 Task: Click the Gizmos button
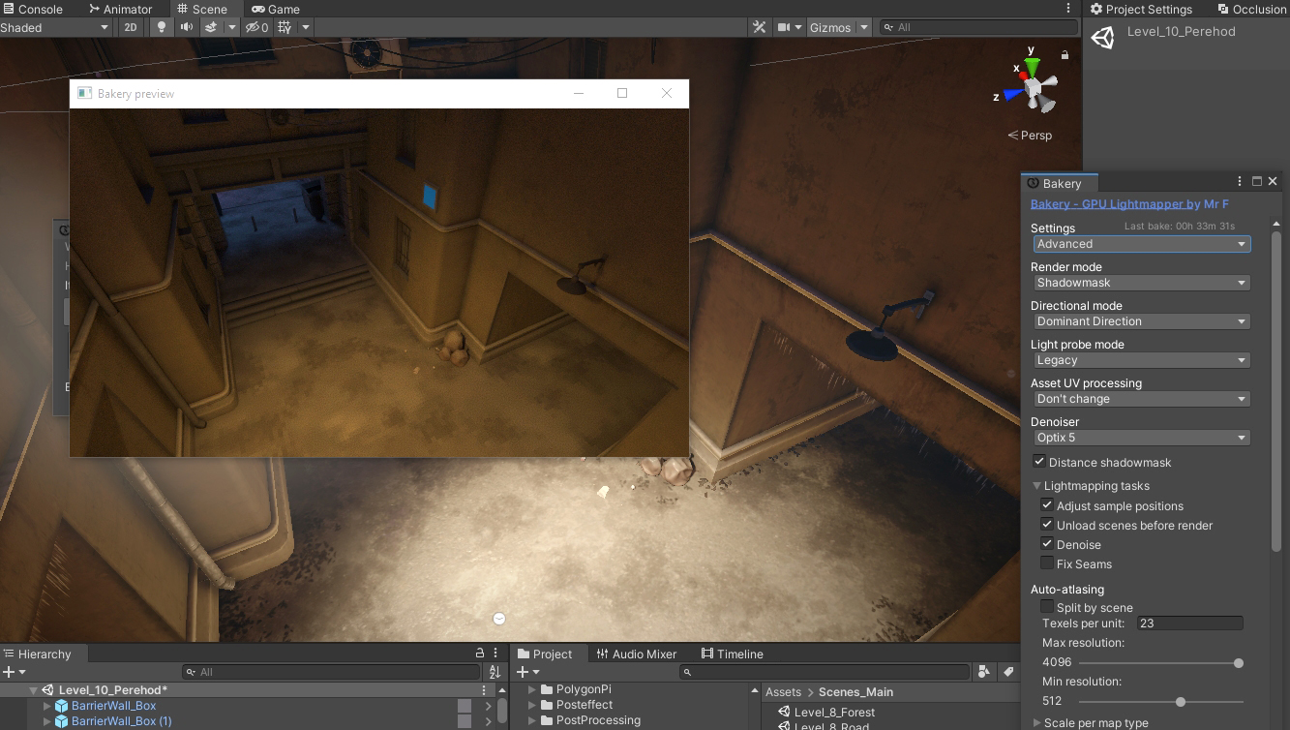tap(830, 27)
